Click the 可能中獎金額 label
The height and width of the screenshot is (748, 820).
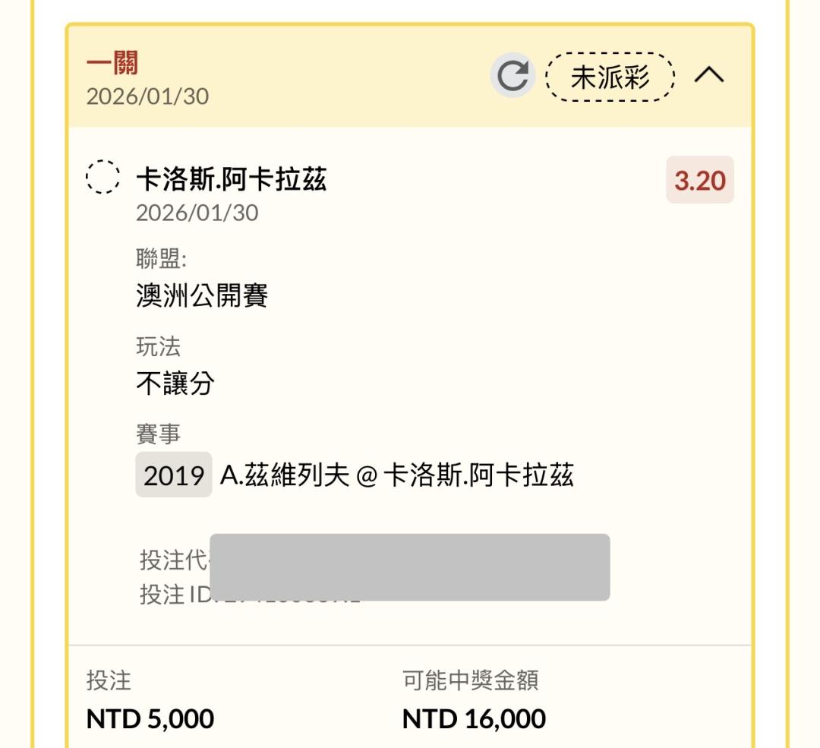coord(470,680)
